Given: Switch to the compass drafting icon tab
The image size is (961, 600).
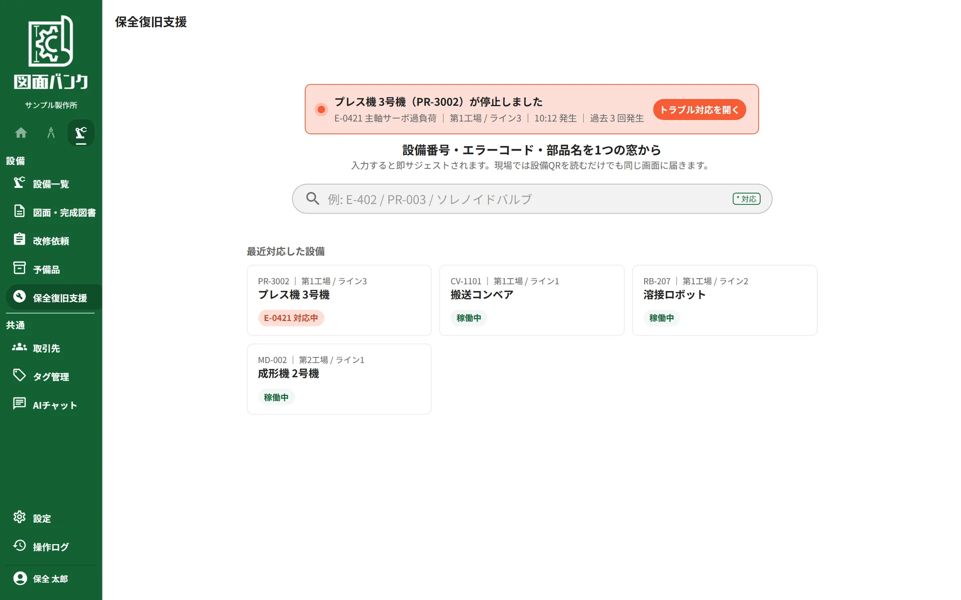Looking at the screenshot, I should tap(51, 132).
